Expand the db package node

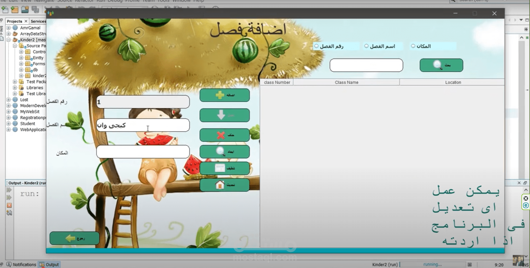pyautogui.click(x=21, y=70)
